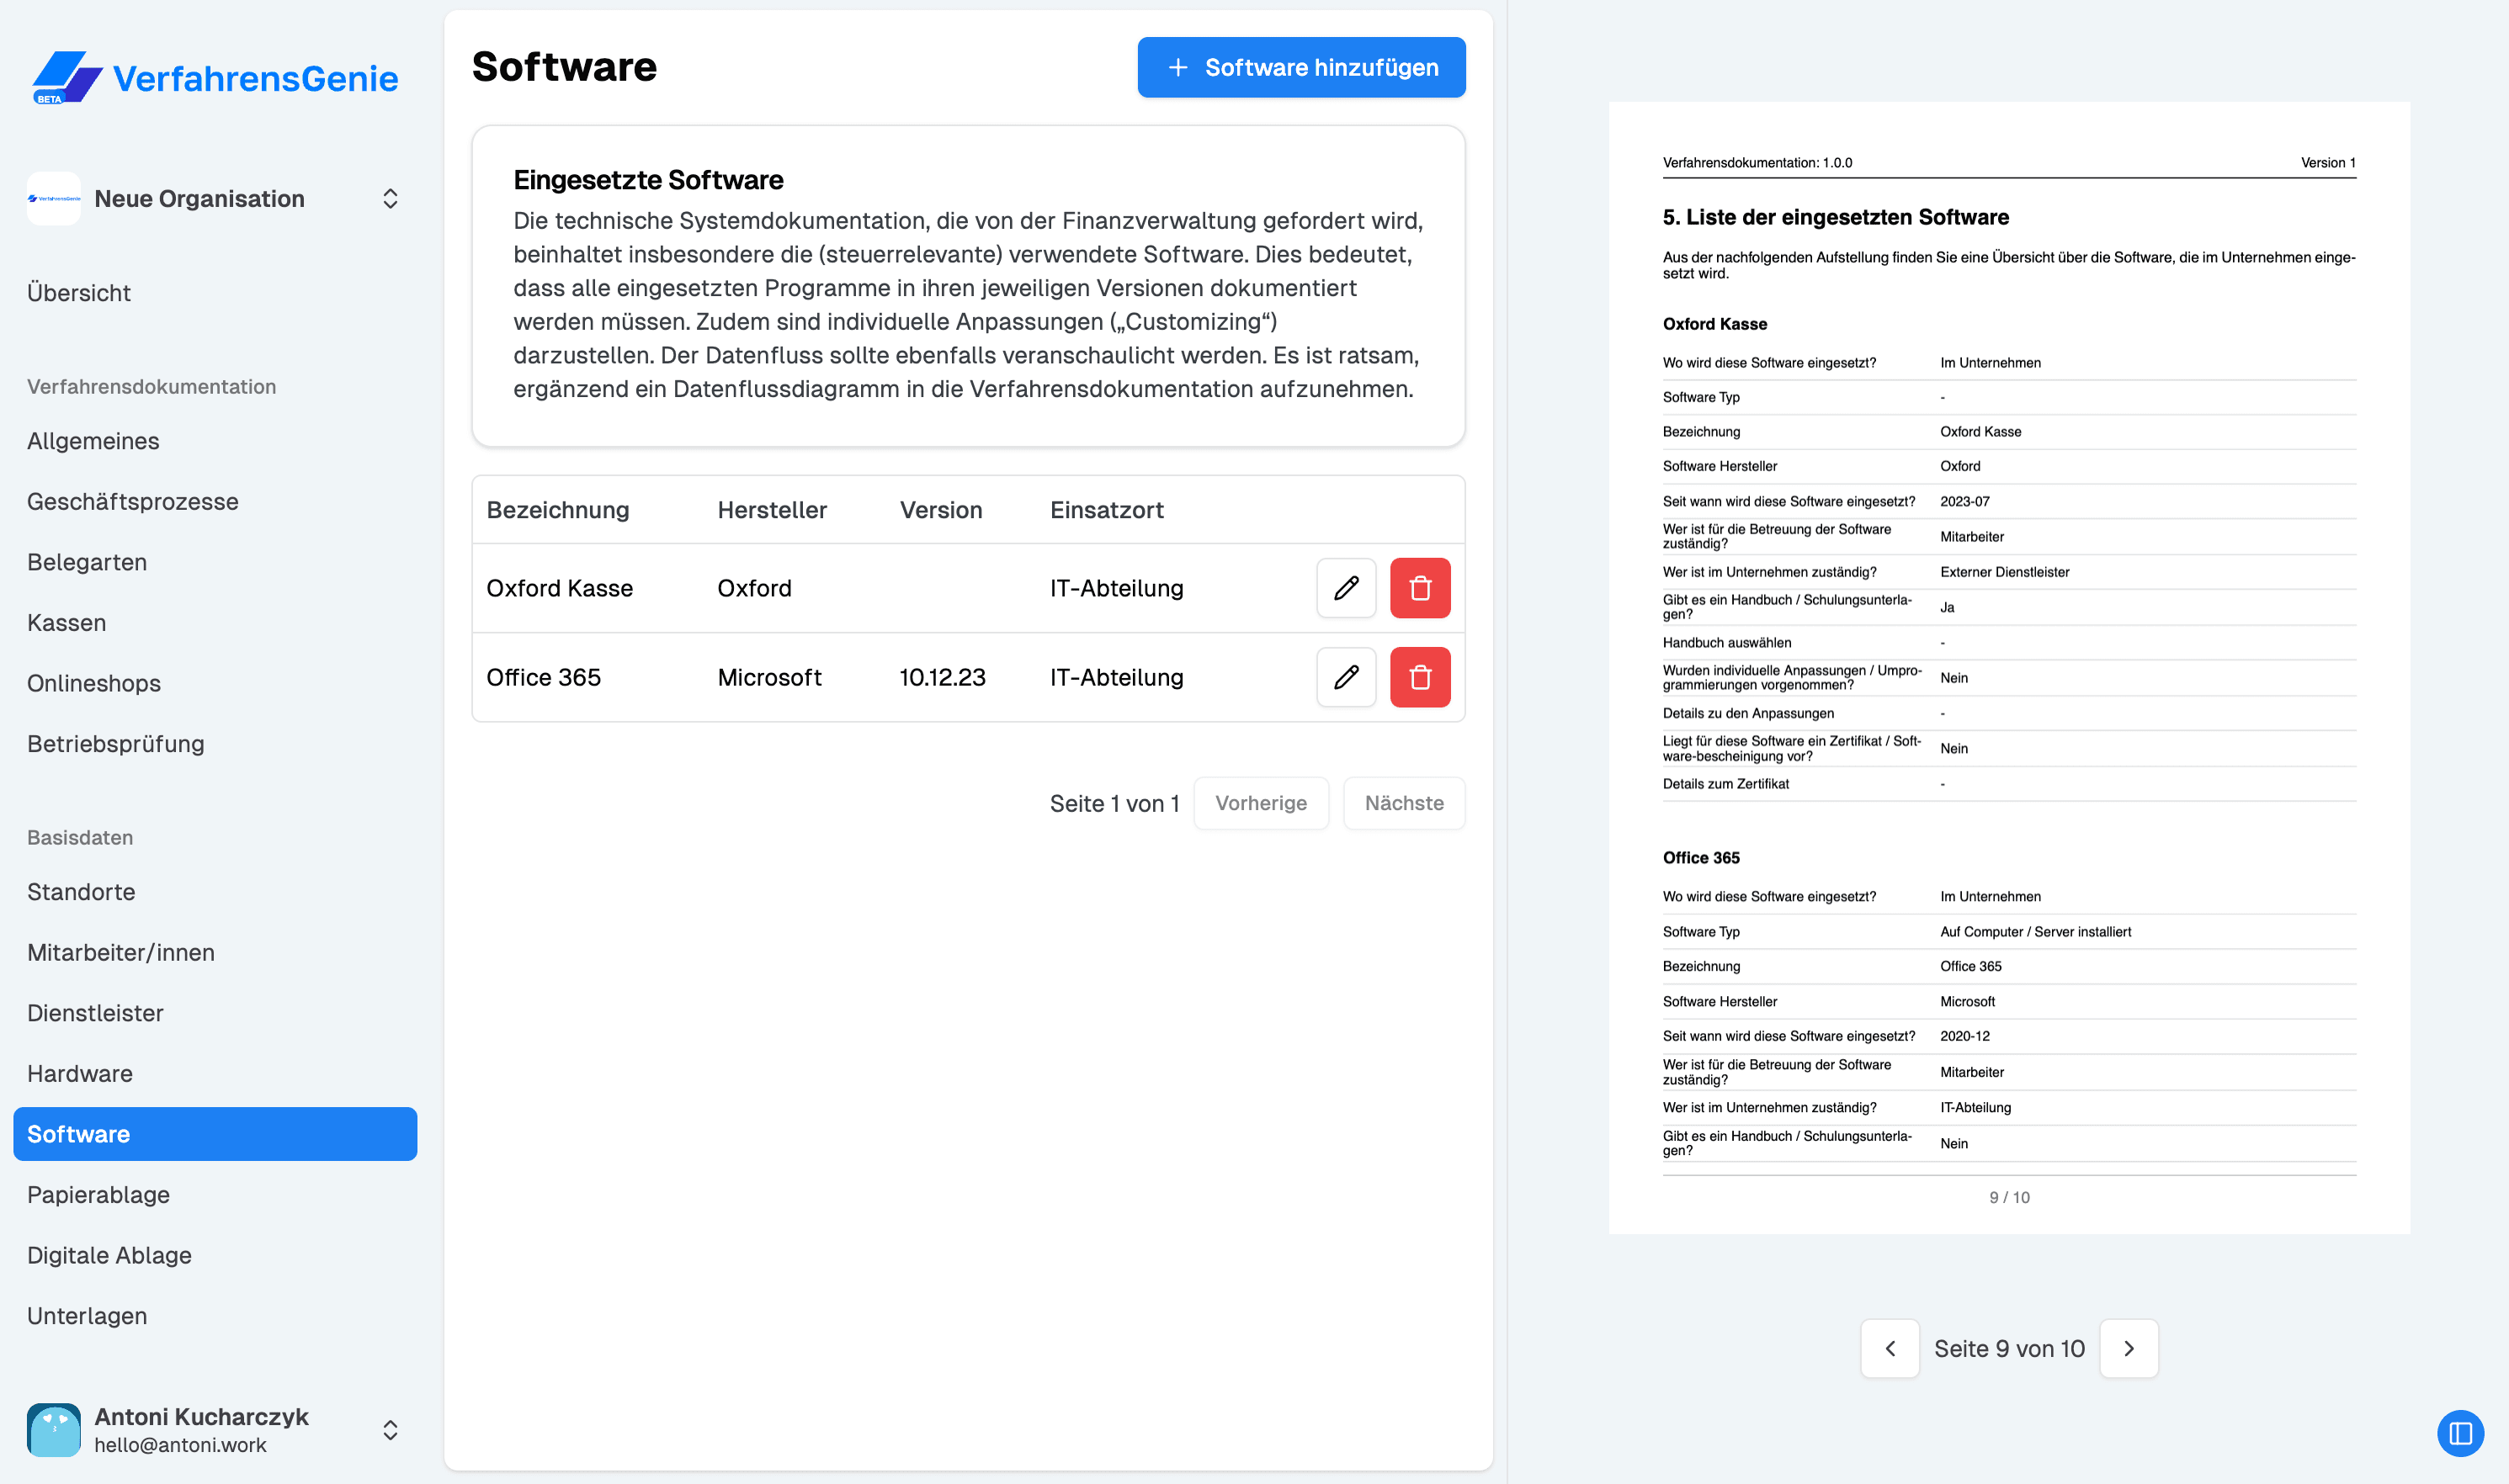Click the 10.12.23 version cell
Image resolution: width=2509 pixels, height=1484 pixels.
click(941, 677)
